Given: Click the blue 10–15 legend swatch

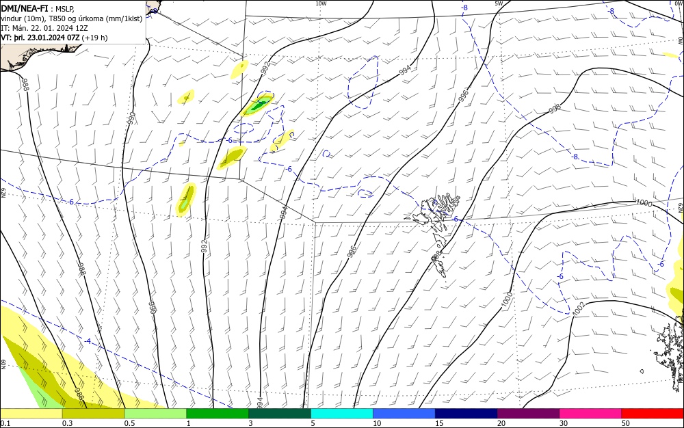Looking at the screenshot, I should coord(404,414).
